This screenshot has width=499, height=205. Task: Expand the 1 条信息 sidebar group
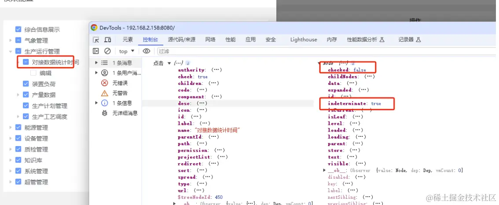96,103
